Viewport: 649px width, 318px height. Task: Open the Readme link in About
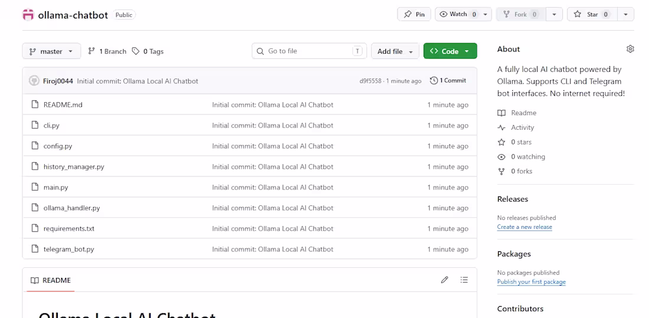[x=523, y=113]
